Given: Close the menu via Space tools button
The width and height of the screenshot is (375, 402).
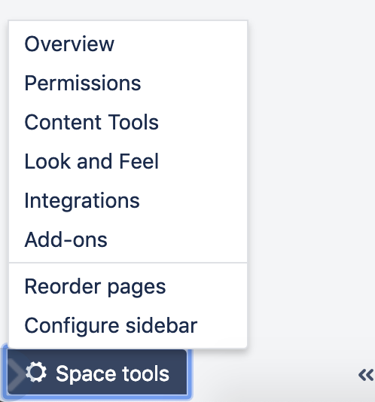Looking at the screenshot, I should pos(97,372).
